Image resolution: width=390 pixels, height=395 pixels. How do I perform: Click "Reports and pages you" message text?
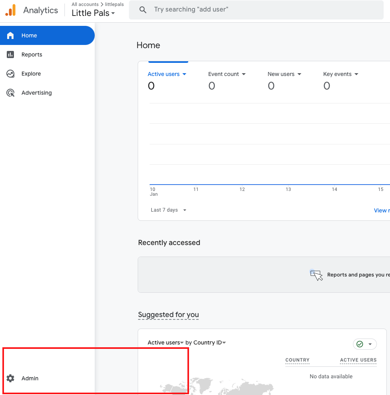(x=359, y=275)
